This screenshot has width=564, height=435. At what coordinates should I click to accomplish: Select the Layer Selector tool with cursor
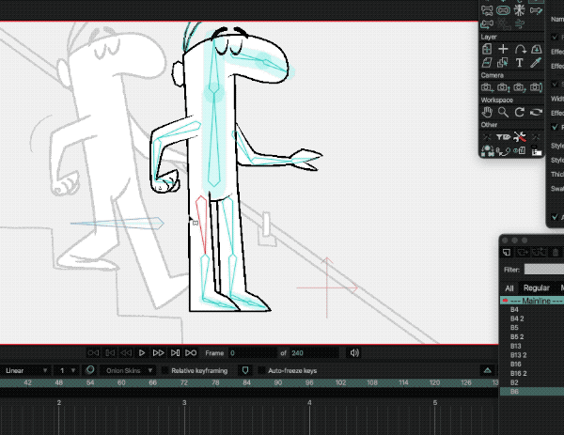(x=503, y=63)
